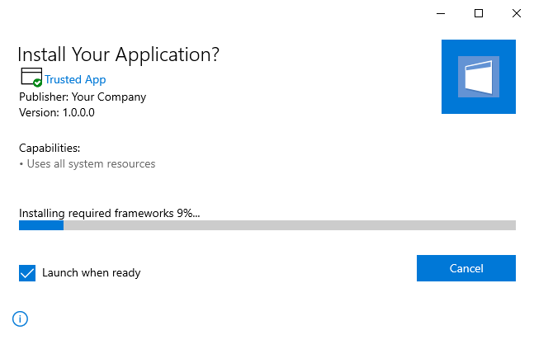Image resolution: width=534 pixels, height=340 pixels.
Task: Cancel the installation
Action: pyautogui.click(x=466, y=268)
